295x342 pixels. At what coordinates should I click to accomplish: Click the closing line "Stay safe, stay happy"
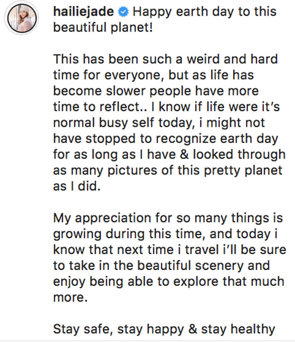pyautogui.click(x=164, y=329)
